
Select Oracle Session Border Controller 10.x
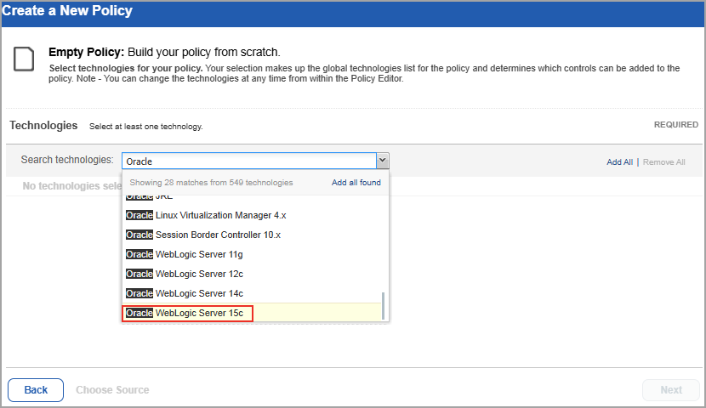(253, 235)
